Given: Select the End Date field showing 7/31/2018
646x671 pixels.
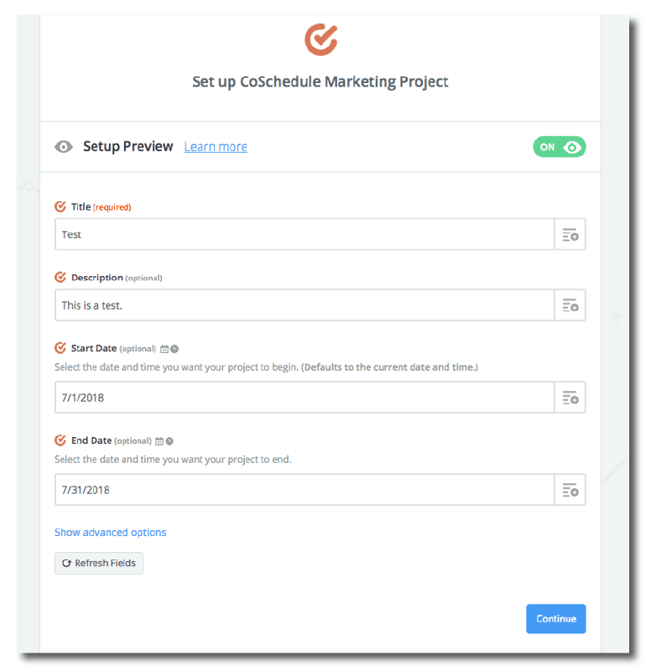Looking at the screenshot, I should (x=302, y=490).
